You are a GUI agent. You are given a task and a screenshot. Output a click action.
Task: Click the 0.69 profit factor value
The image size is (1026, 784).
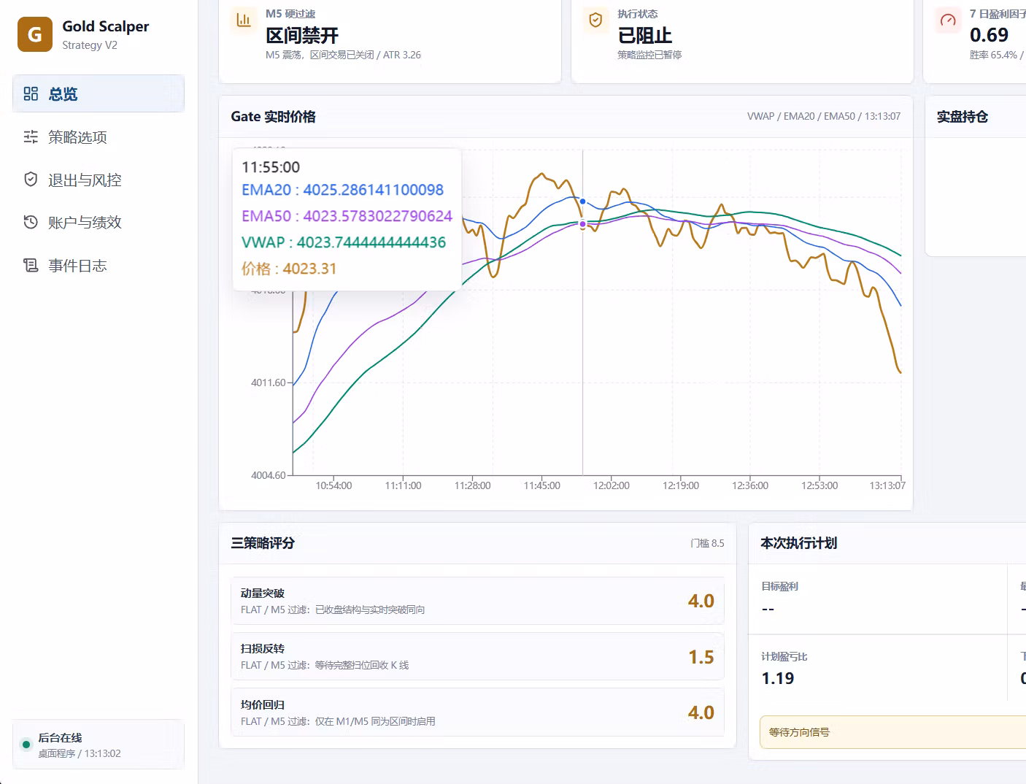tap(989, 35)
